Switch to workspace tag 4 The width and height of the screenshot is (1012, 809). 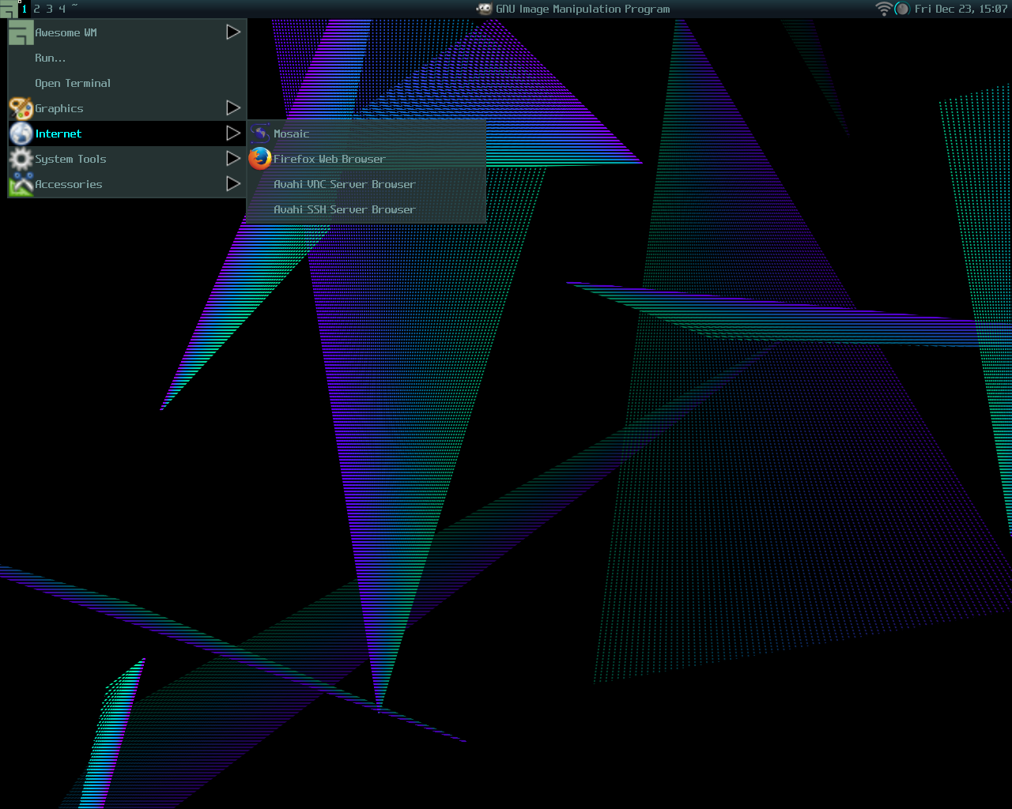pyautogui.click(x=62, y=9)
